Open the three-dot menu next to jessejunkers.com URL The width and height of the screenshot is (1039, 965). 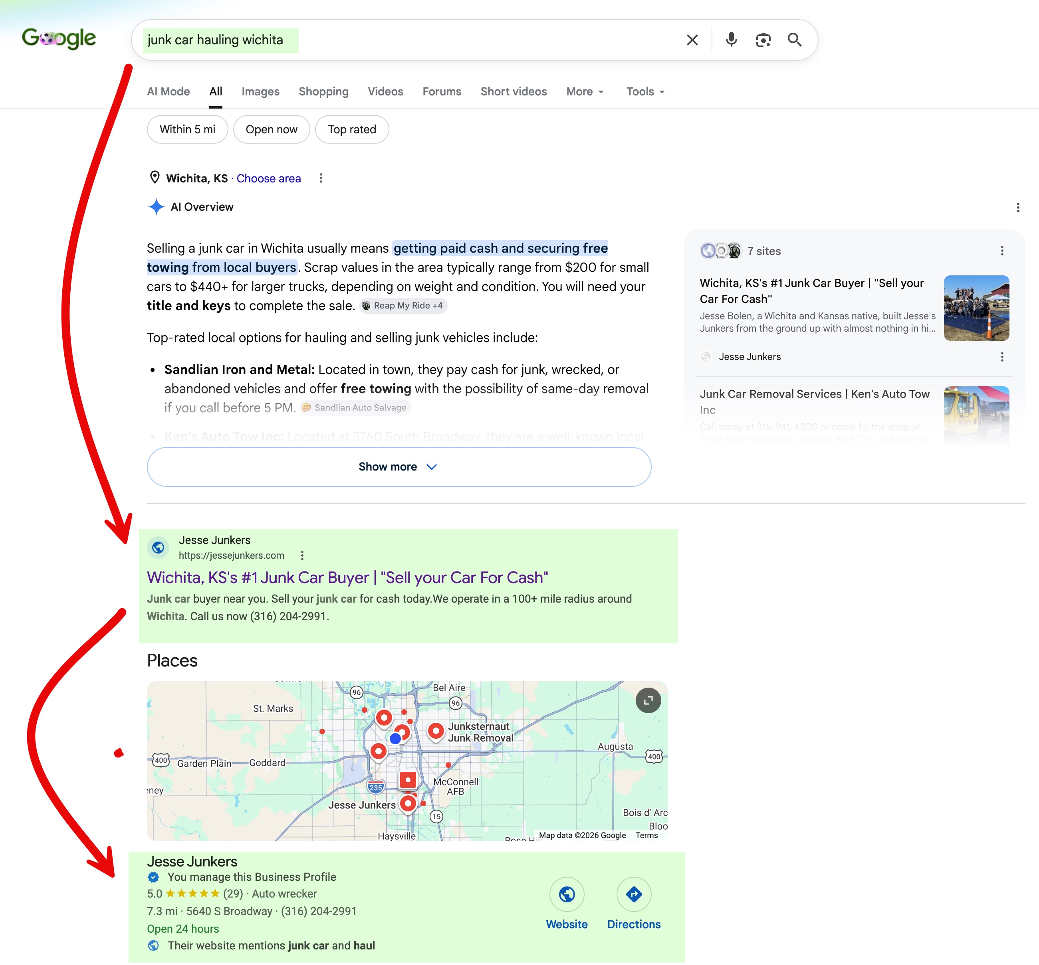302,556
